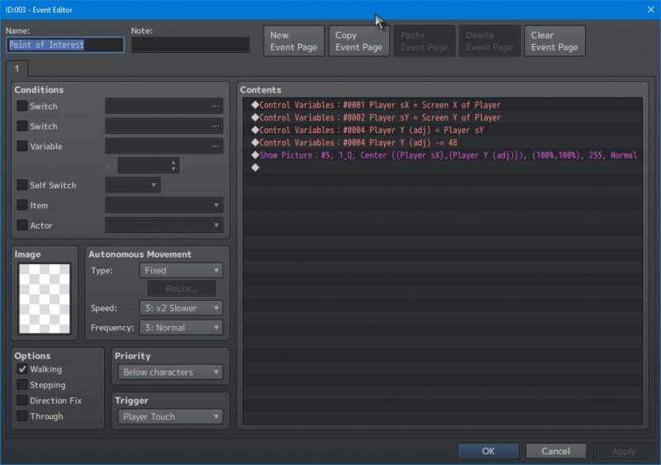This screenshot has width=661, height=465.
Task: Click Copy Event Page button
Action: (359, 41)
